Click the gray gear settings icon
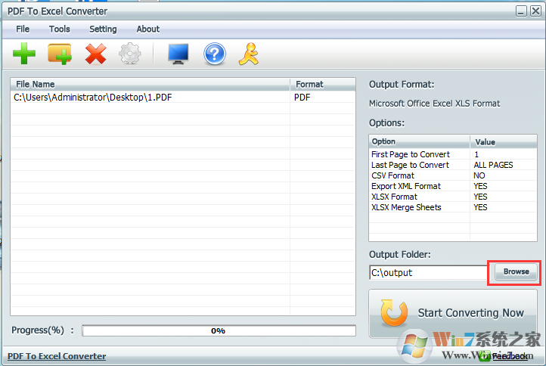546x366 pixels. [x=130, y=54]
